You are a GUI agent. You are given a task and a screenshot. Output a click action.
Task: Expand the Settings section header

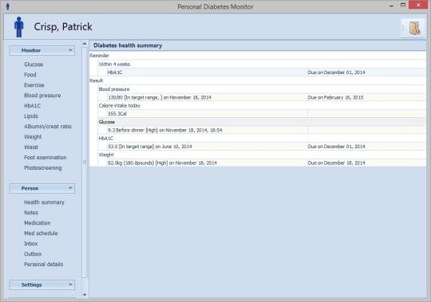[x=42, y=284]
